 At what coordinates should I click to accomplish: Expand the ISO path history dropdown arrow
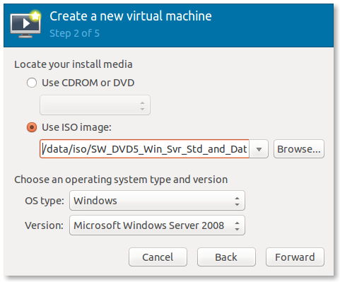(x=259, y=149)
